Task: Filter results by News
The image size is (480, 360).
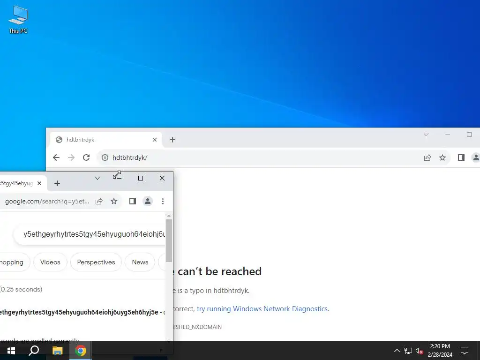Action: pos(140,262)
